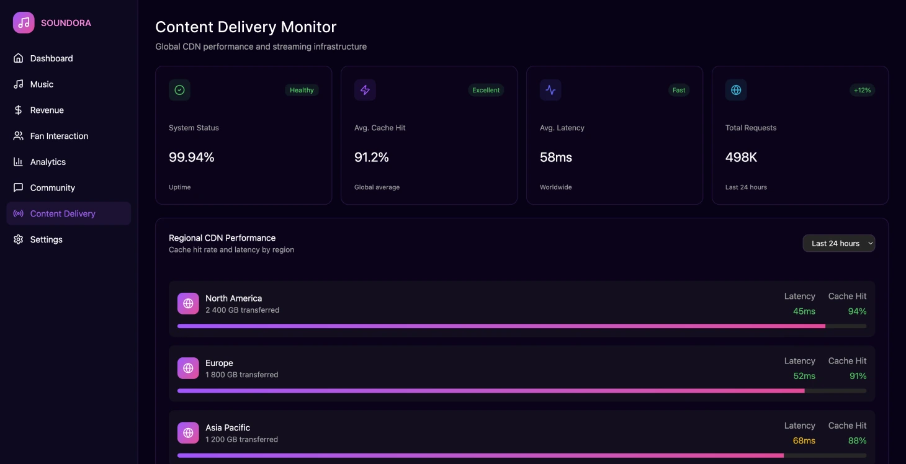Click the Total Requests globe icon
This screenshot has width=906, height=464.
pos(736,90)
